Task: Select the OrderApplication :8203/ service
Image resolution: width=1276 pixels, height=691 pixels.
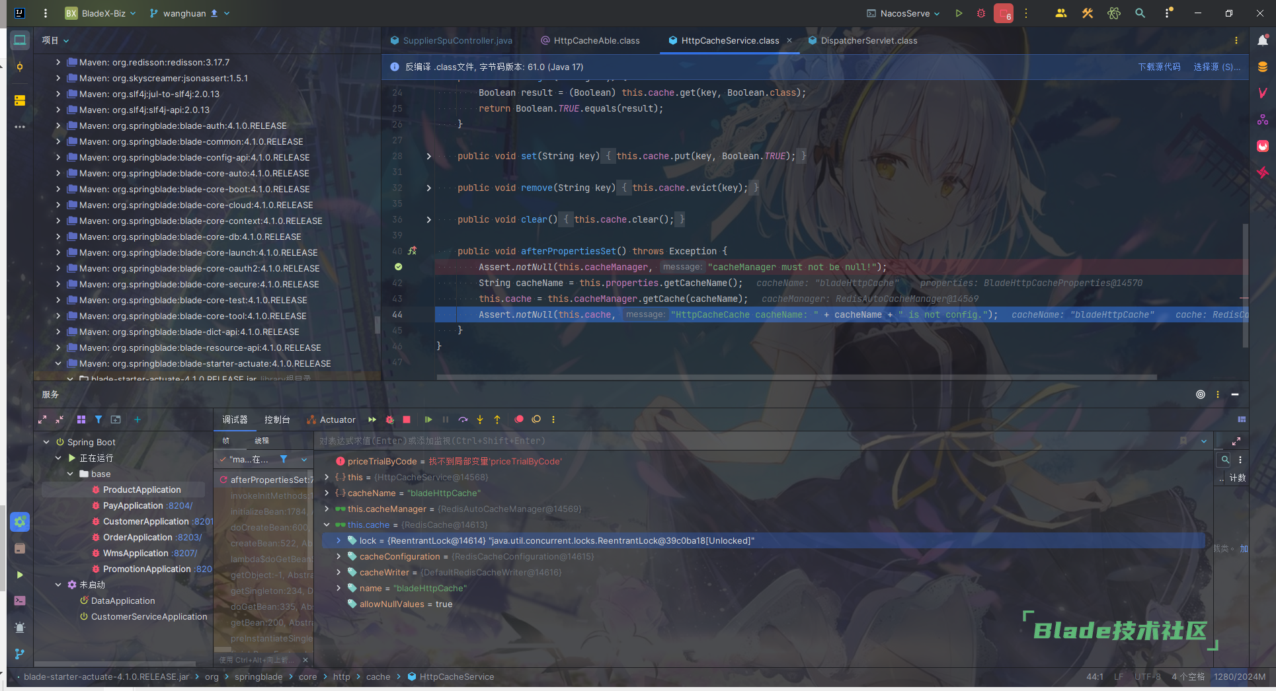Action: (x=152, y=537)
